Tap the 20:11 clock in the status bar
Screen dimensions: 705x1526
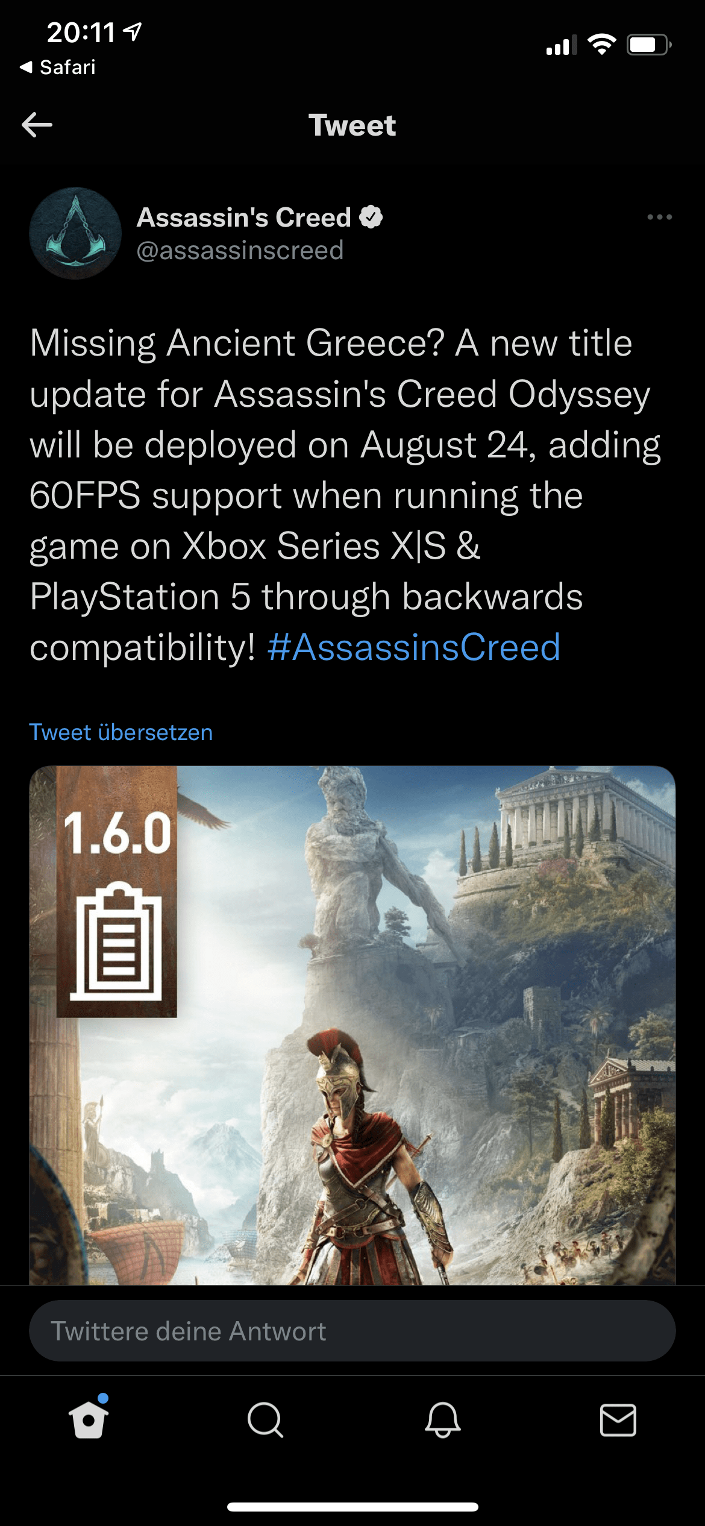[x=81, y=33]
